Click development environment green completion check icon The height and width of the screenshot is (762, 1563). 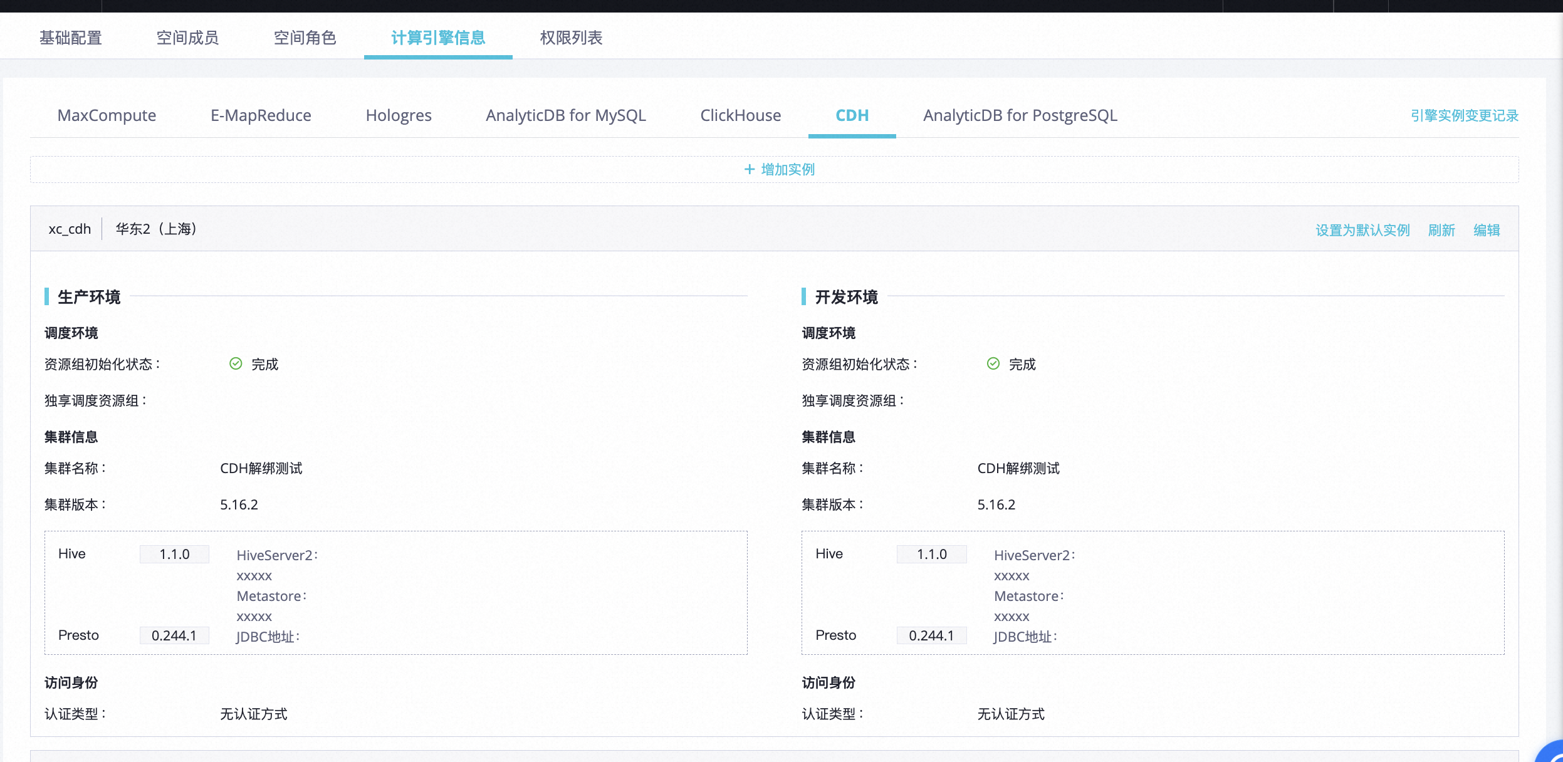[x=993, y=364]
